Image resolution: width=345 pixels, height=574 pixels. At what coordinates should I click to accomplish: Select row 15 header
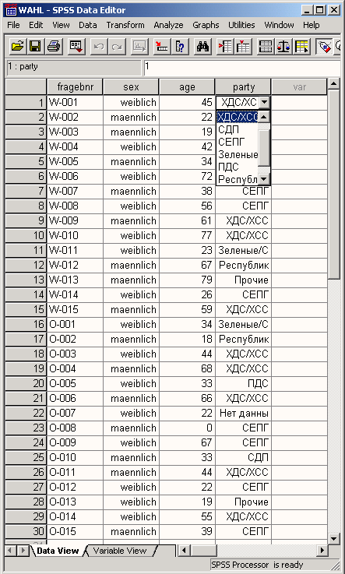click(x=26, y=309)
